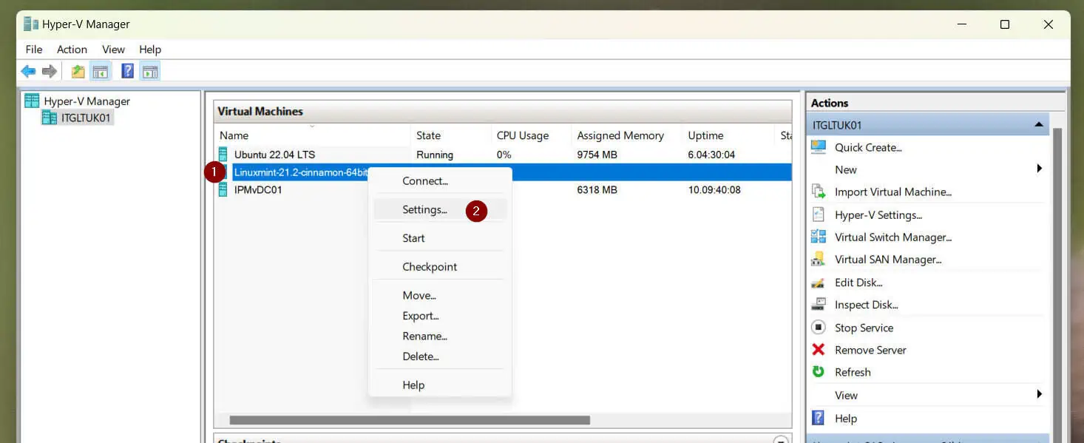Choose Delete... from the context menu
This screenshot has width=1084, height=443.
440,356
